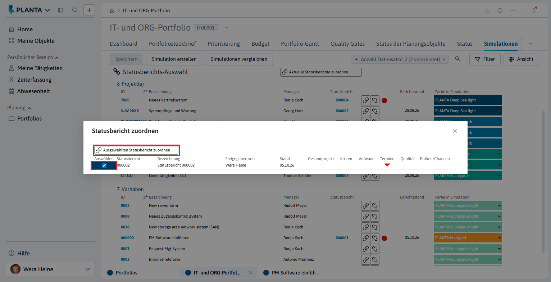
Task: Open the search icon in the left sidebar header
Action: point(75,10)
